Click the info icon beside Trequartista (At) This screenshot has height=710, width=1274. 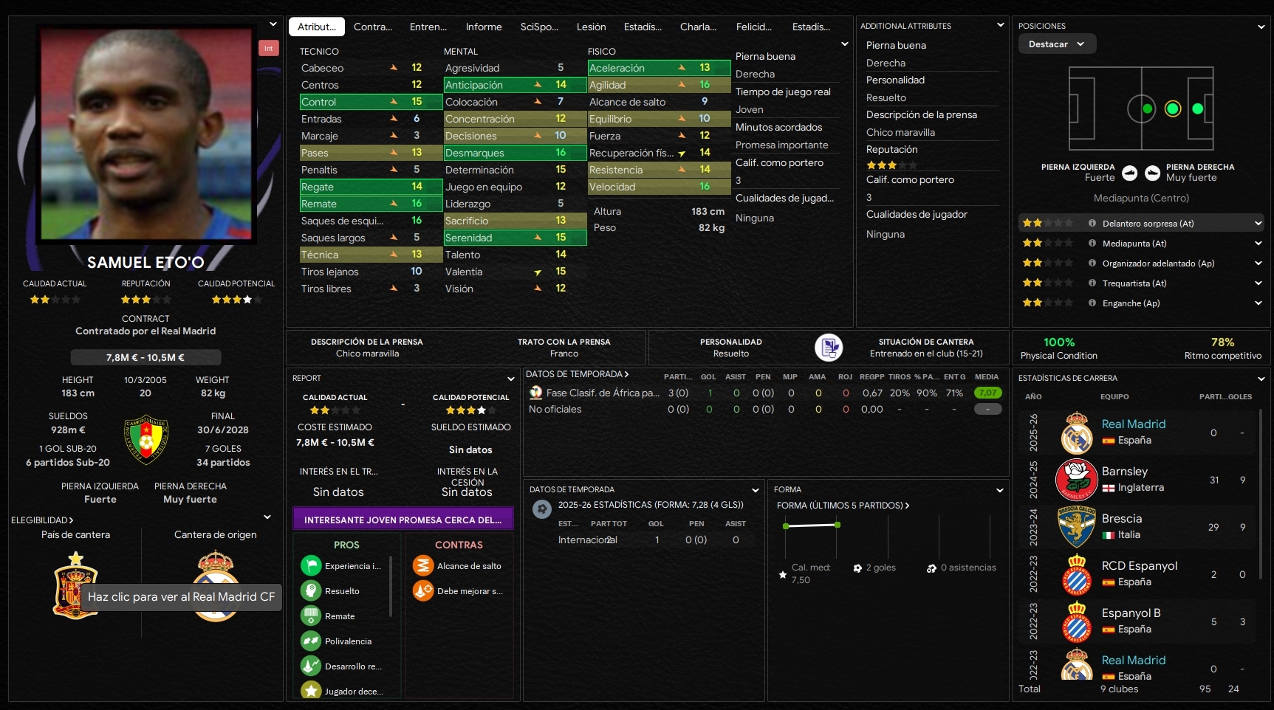[1092, 283]
